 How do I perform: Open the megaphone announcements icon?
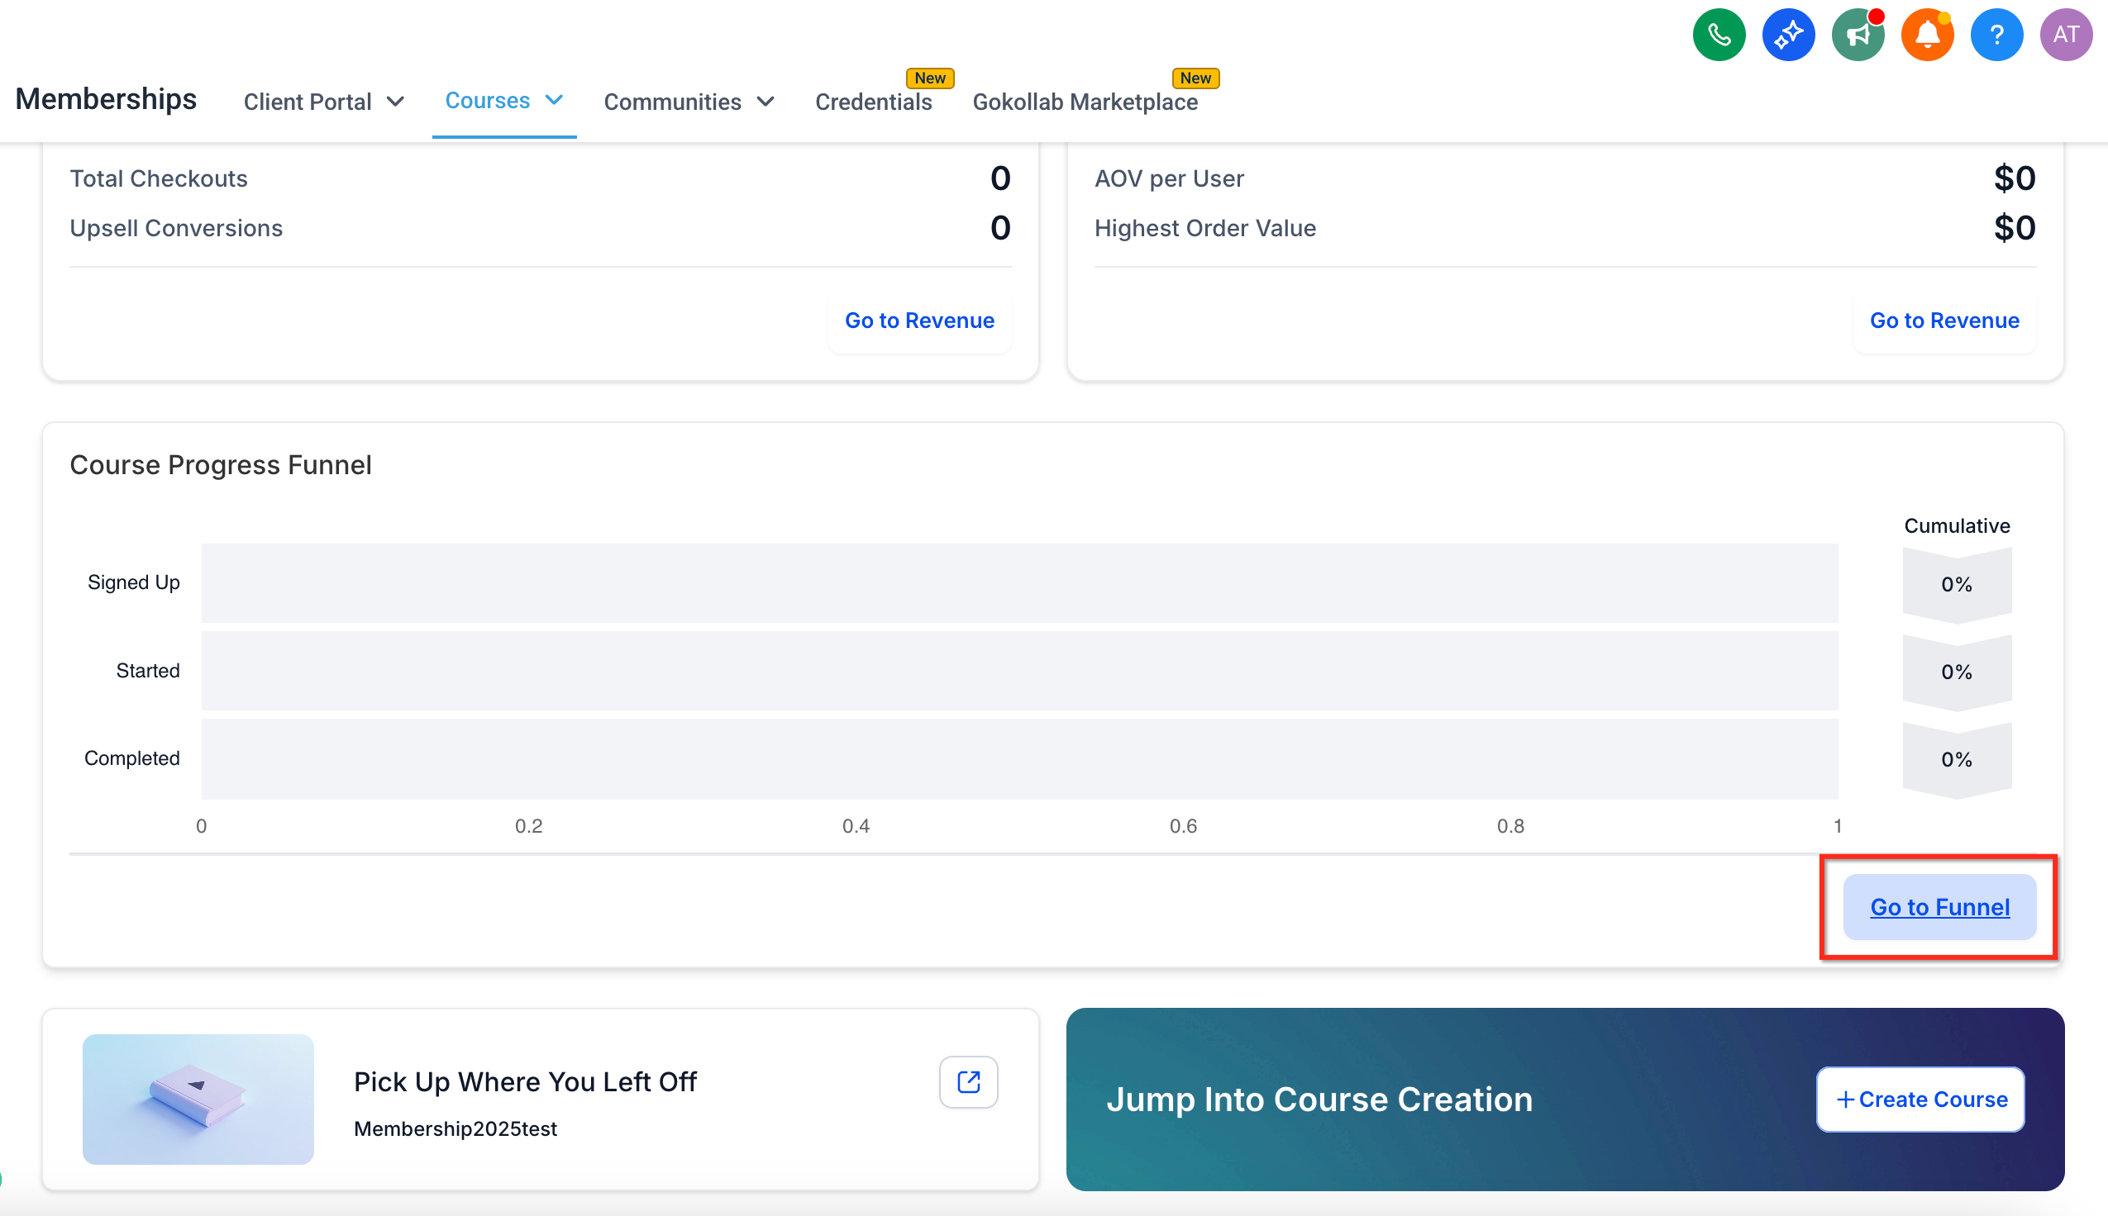pos(1857,35)
